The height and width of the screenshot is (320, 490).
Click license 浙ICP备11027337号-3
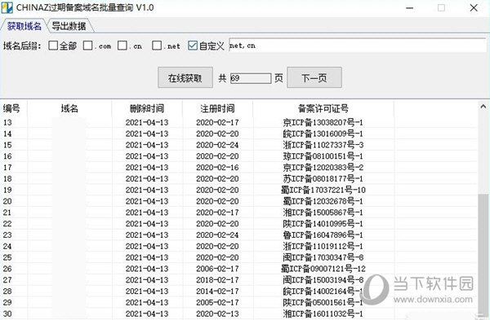click(323, 145)
